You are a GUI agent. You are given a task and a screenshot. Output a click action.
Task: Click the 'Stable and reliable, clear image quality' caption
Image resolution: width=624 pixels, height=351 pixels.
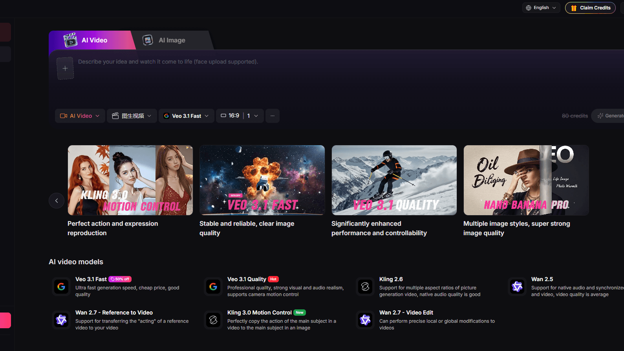pos(247,228)
